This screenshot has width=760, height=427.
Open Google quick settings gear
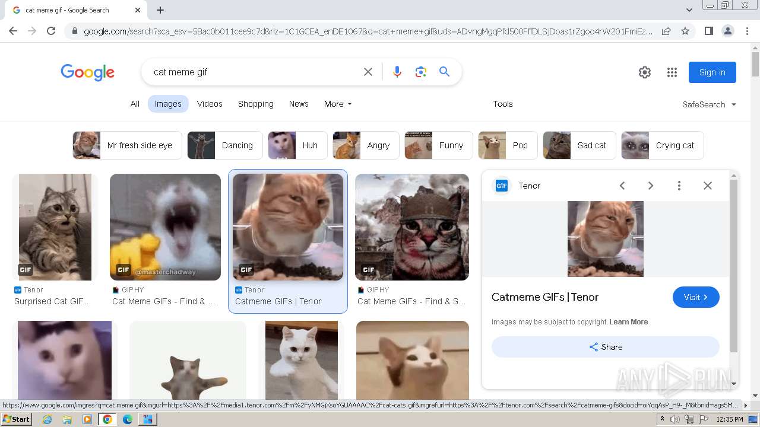coord(645,72)
